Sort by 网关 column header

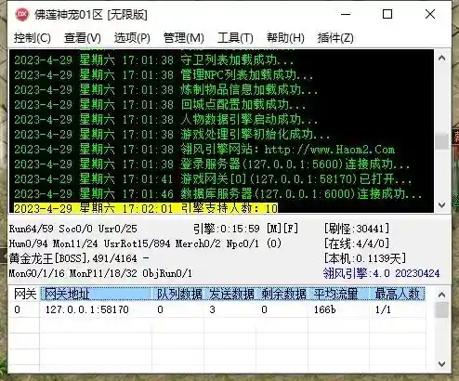[25, 294]
